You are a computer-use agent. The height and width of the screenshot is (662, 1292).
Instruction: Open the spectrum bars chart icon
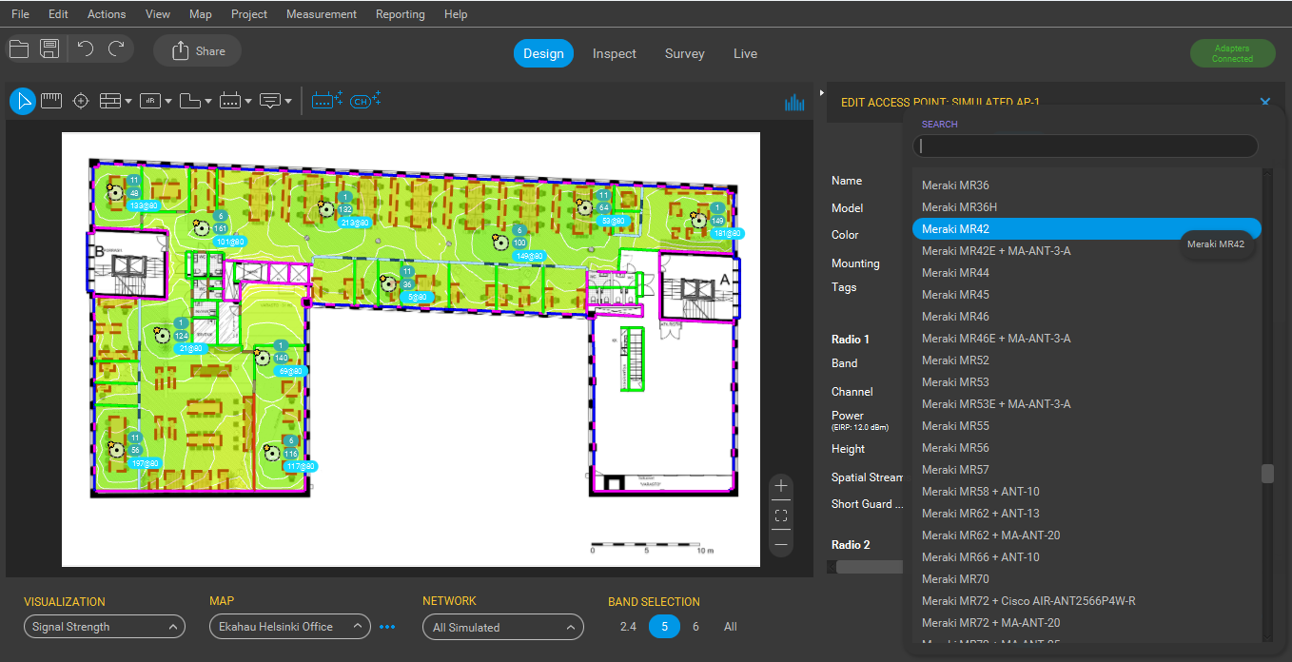(x=794, y=102)
